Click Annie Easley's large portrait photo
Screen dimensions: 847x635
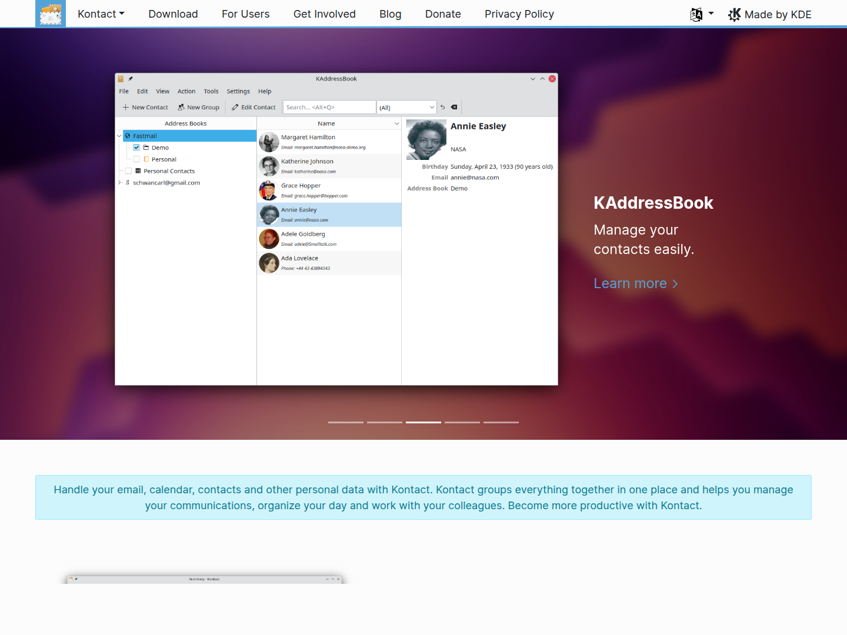pos(426,140)
